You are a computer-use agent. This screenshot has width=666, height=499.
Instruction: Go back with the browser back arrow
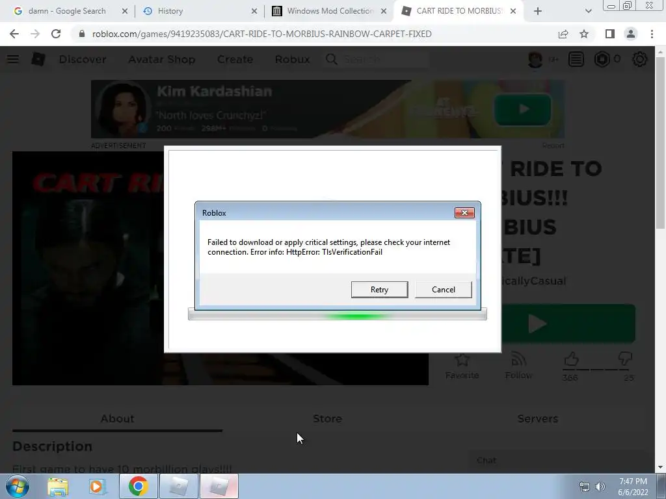pyautogui.click(x=14, y=34)
